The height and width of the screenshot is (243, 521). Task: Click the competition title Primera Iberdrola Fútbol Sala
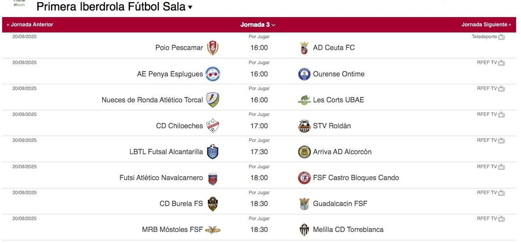coord(113,7)
